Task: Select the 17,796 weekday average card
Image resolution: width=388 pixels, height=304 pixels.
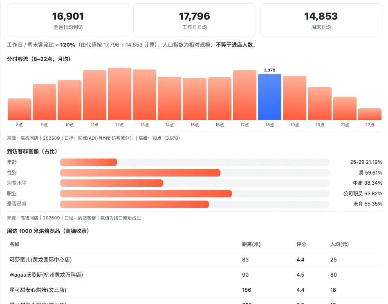Action: coord(195,20)
